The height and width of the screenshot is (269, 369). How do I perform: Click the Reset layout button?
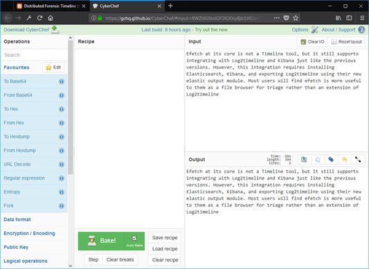coord(347,42)
